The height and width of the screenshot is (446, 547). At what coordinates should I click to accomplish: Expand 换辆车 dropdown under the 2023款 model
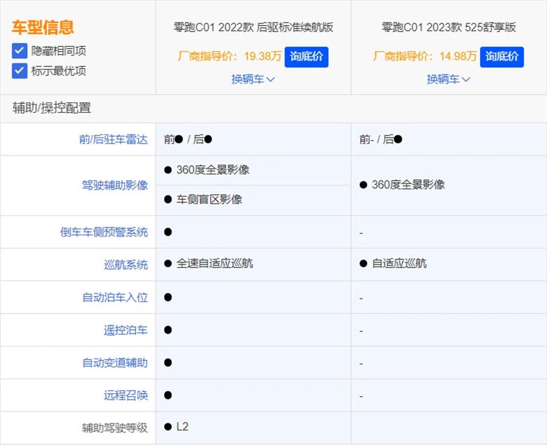point(448,79)
